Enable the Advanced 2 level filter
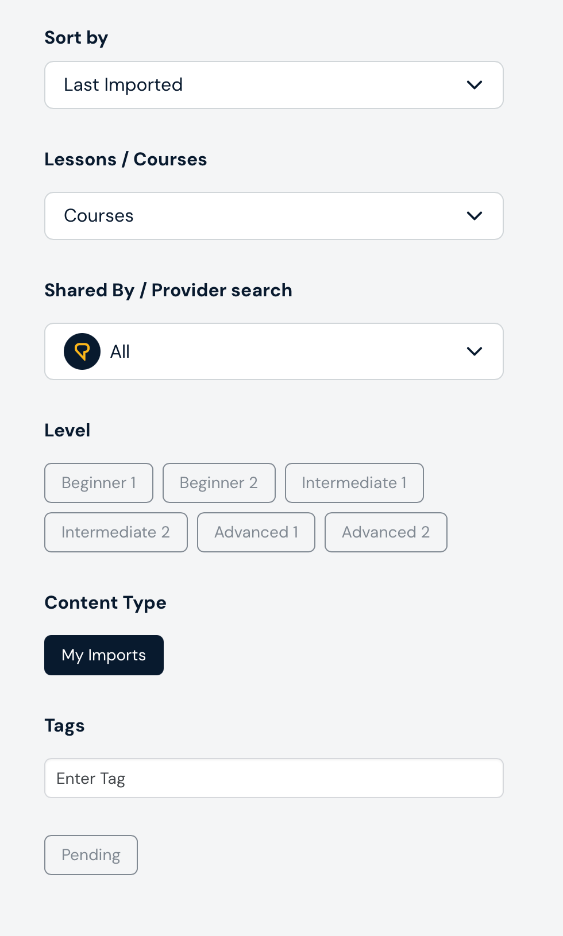The height and width of the screenshot is (936, 563). click(386, 532)
